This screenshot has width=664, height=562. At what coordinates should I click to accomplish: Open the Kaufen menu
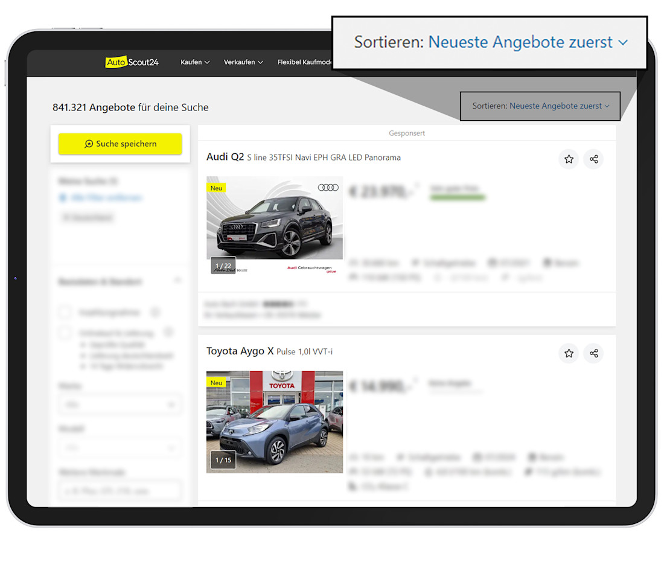point(195,62)
